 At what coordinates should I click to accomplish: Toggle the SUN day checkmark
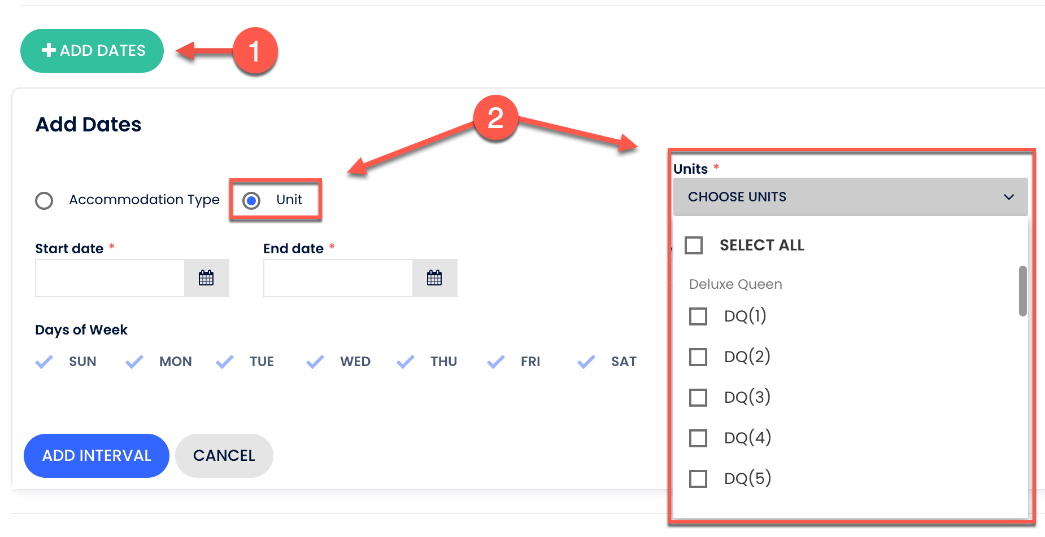click(44, 362)
